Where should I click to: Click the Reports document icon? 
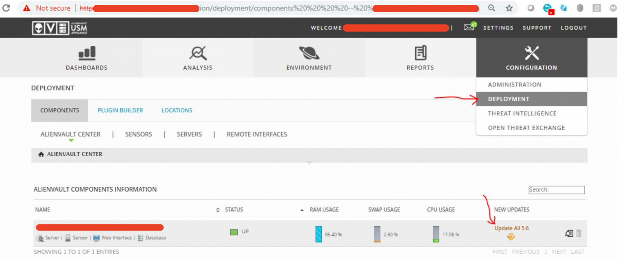(x=420, y=53)
